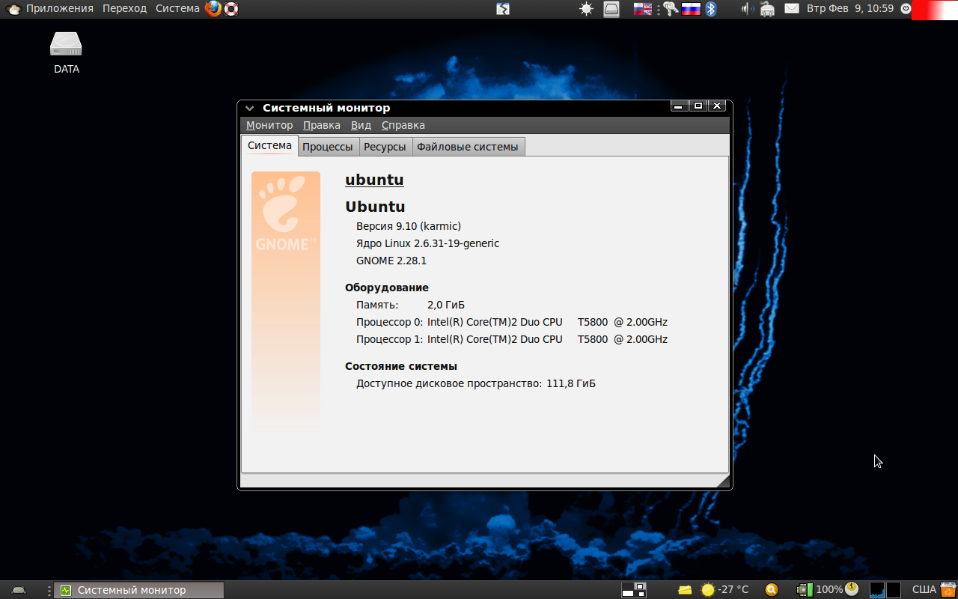Switch to the Процессы tab
This screenshot has height=599, width=958.
pyautogui.click(x=328, y=147)
